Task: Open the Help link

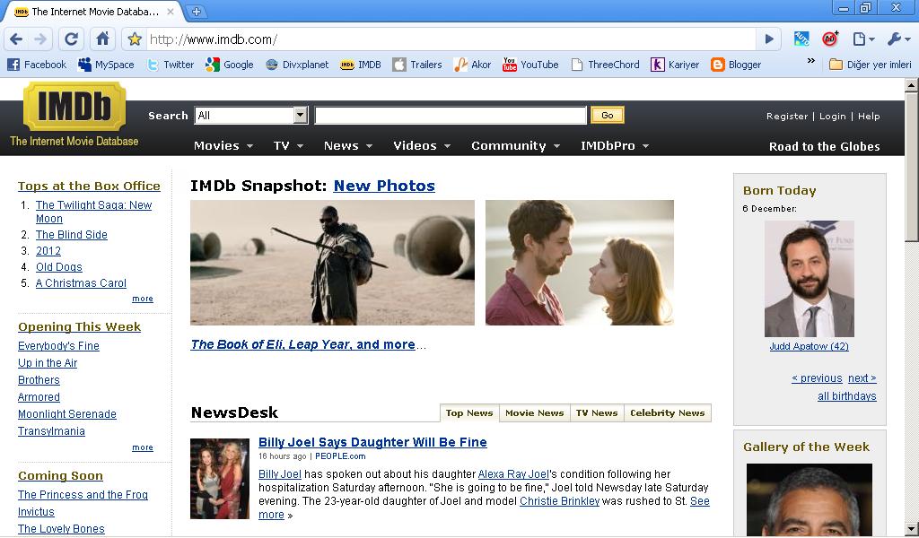Action: tap(869, 116)
